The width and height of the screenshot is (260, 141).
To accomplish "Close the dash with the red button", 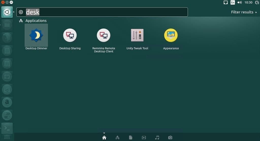I will pos(3,2).
